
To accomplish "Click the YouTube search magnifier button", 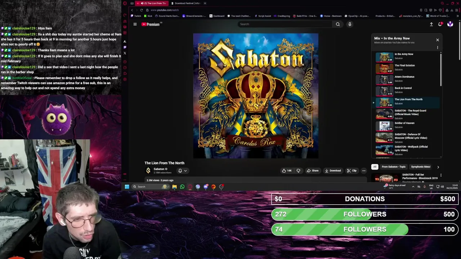I will tap(337, 24).
